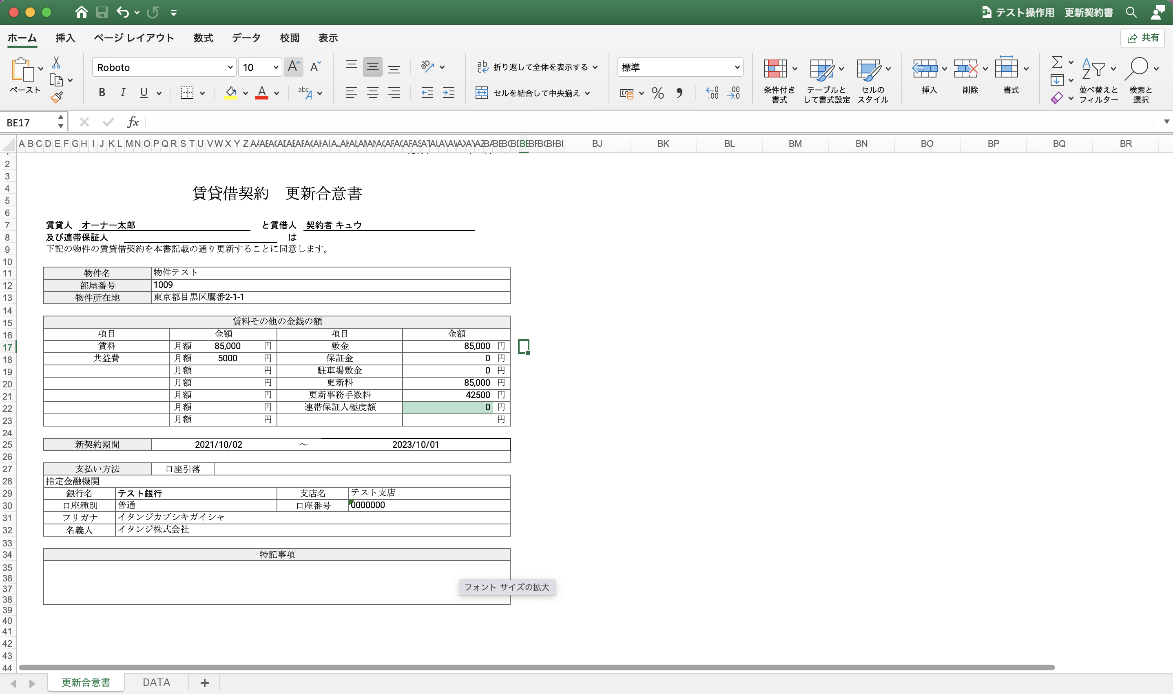Increase decimal places
This screenshot has height=694, width=1173.
[712, 93]
